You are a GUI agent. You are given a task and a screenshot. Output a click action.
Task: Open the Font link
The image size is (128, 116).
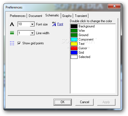click(60, 24)
